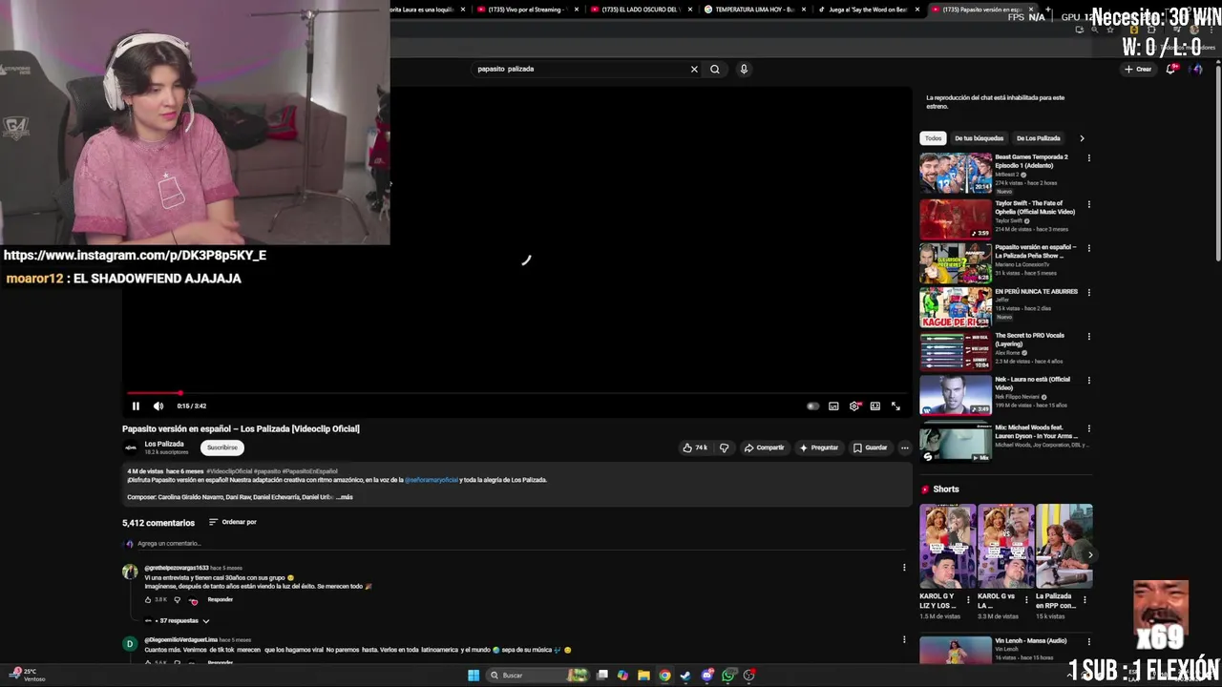
Task: Open Los Palizada channel name link
Action: tap(164, 444)
